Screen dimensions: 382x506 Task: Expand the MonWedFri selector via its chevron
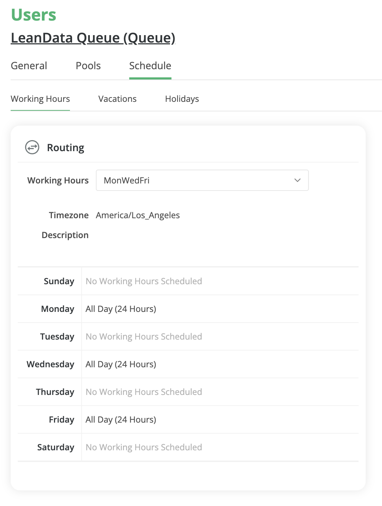(x=298, y=180)
